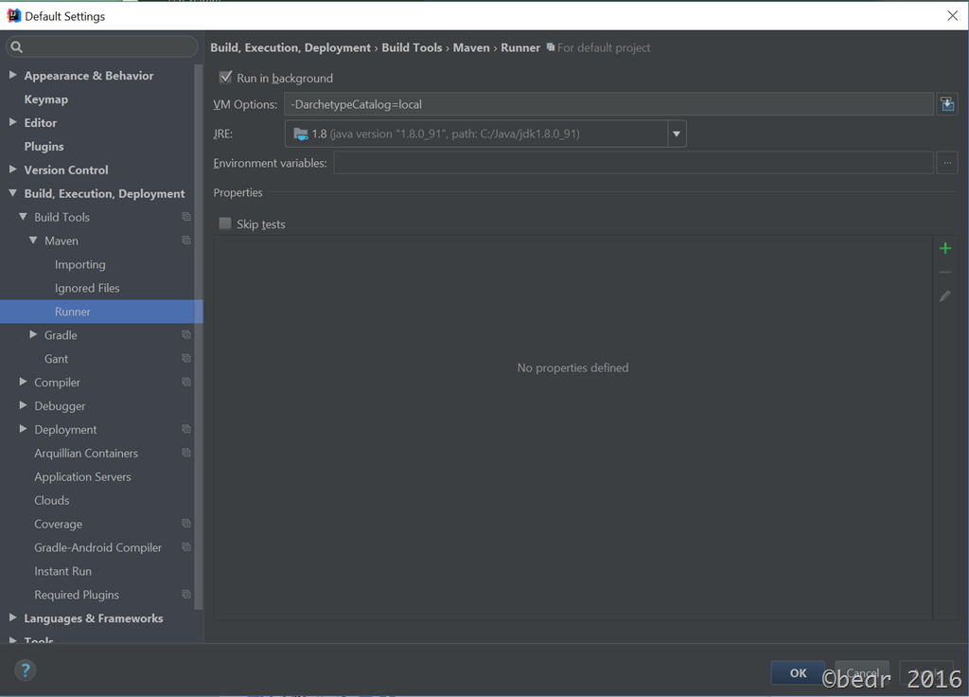Image resolution: width=969 pixels, height=697 pixels.
Task: Click the expand VM Options field icon
Action: coord(947,104)
